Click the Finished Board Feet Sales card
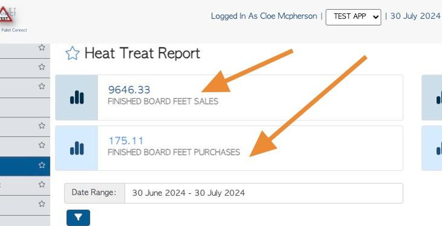Screen dimensions: 442x226 [250, 97]
